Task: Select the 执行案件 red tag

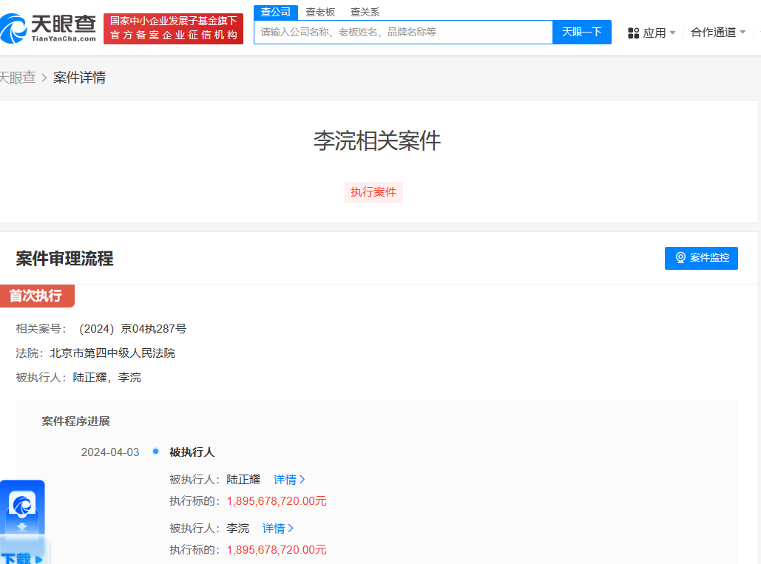Action: pyautogui.click(x=373, y=191)
